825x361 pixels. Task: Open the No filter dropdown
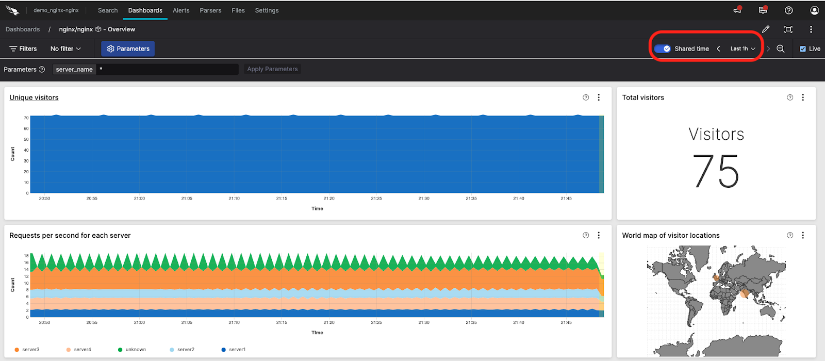tap(65, 48)
